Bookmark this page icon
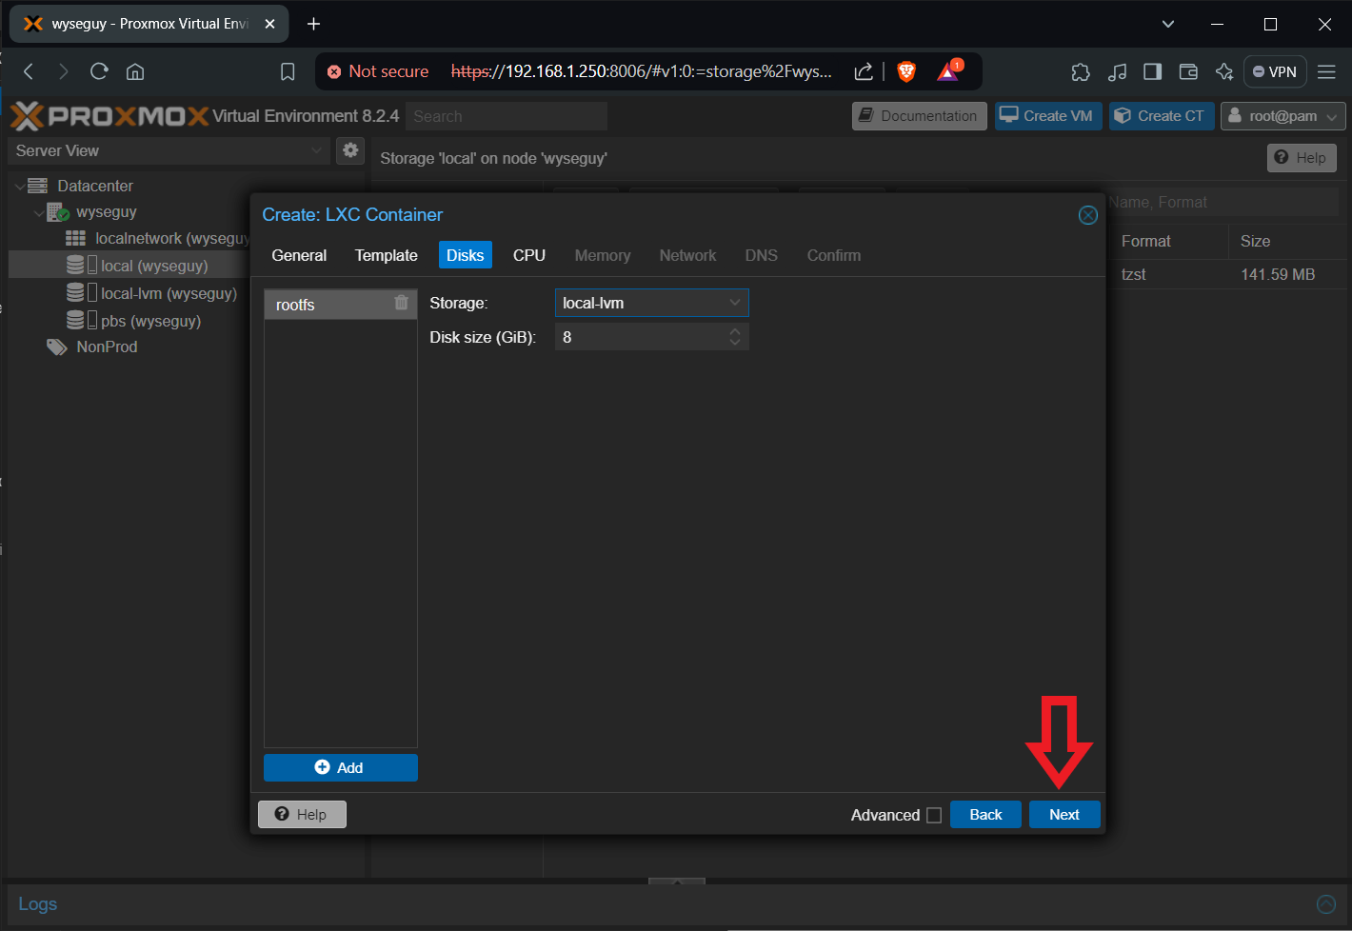 coord(288,71)
